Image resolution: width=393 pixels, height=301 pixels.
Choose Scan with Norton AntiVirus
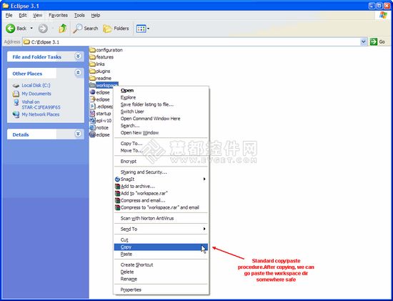click(x=161, y=218)
